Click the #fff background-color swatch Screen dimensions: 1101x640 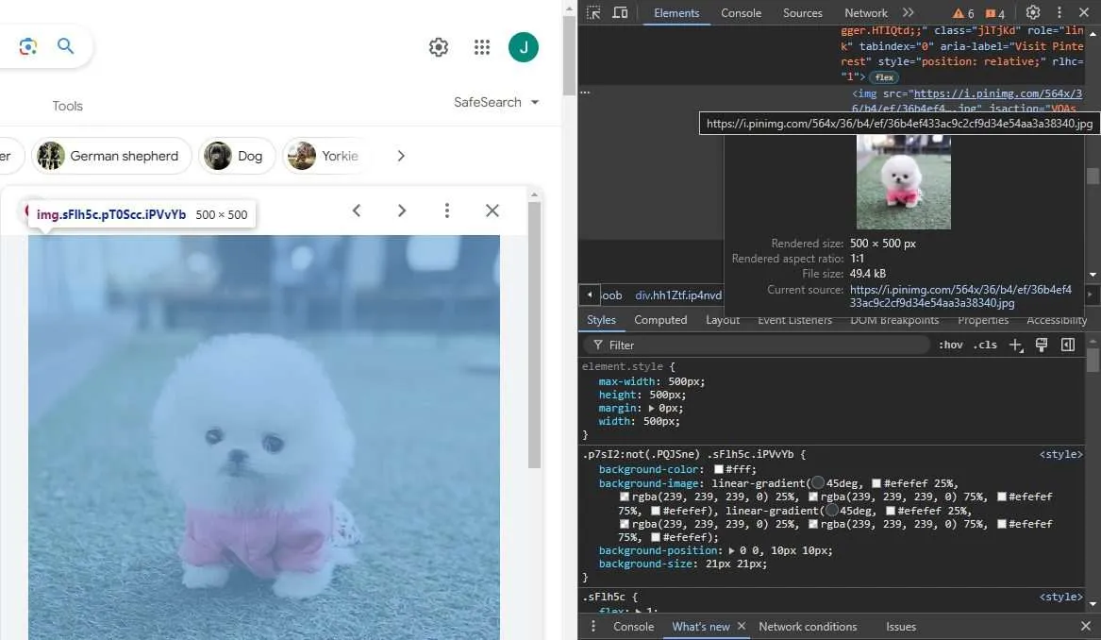[718, 469]
